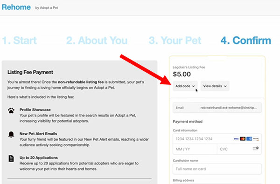Click the CVC card hint icon
Screen dimensions: 280x184
(256, 148)
